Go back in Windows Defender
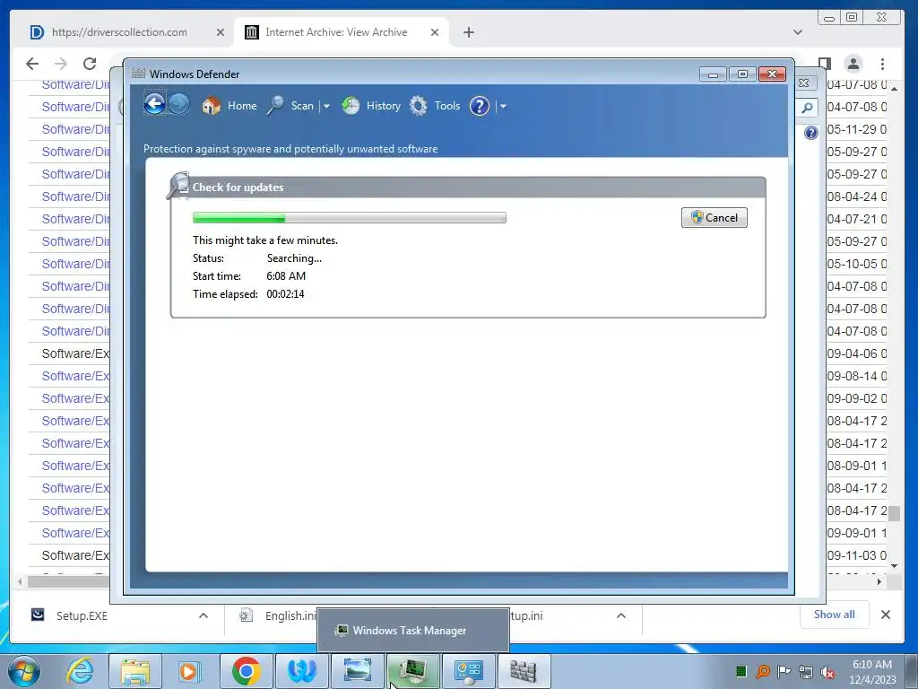The height and width of the screenshot is (689, 918). 154,105
